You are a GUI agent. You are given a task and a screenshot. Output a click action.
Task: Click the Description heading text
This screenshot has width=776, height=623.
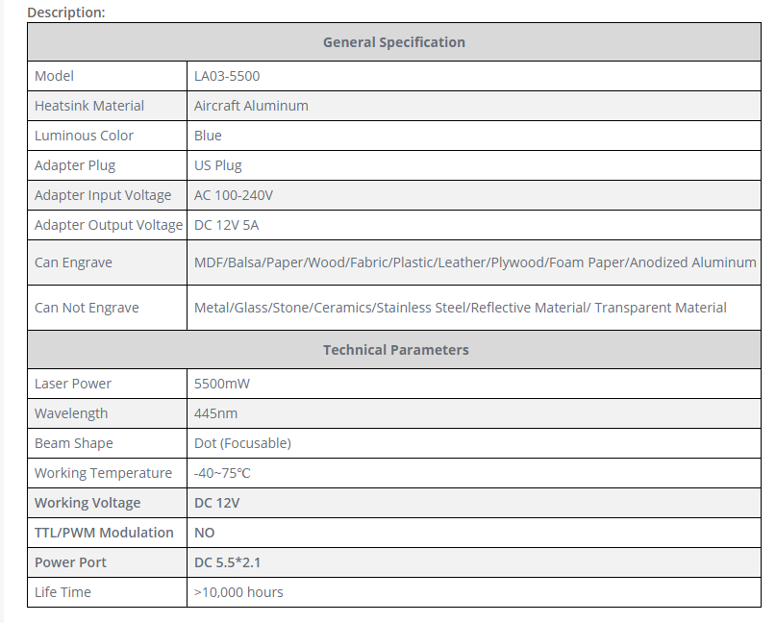[x=65, y=12]
